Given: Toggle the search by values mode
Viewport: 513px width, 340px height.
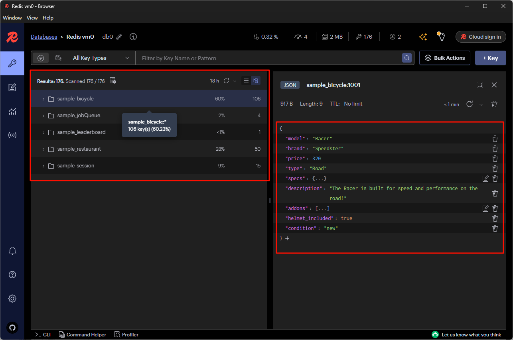Looking at the screenshot, I should pos(58,58).
